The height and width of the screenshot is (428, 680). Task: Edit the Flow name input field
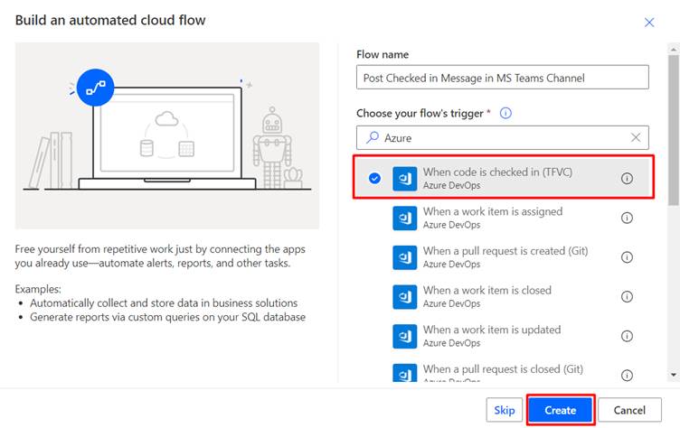point(503,78)
